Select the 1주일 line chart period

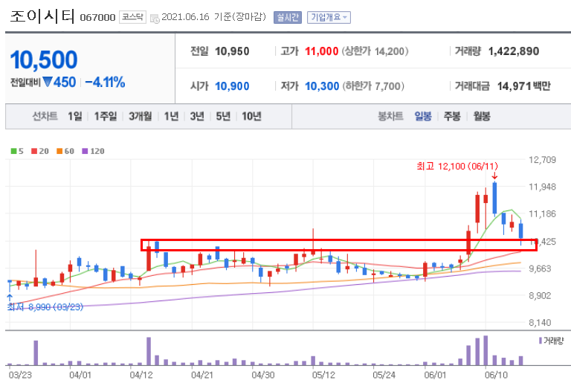pyautogui.click(x=106, y=116)
